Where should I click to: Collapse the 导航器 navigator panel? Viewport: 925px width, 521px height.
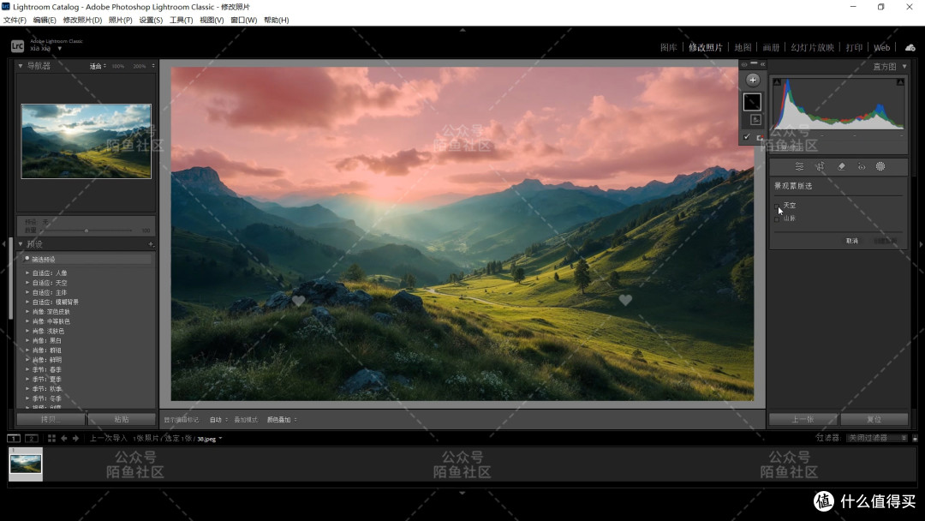[21, 65]
